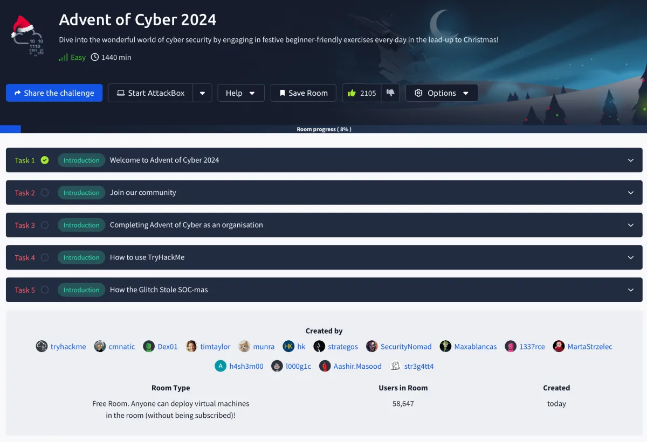
Task: Click the Santa hat cloud room logo
Action: (27, 36)
